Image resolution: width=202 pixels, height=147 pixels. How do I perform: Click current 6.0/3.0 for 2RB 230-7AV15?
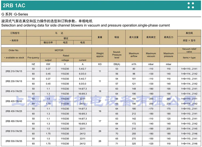click(83, 84)
